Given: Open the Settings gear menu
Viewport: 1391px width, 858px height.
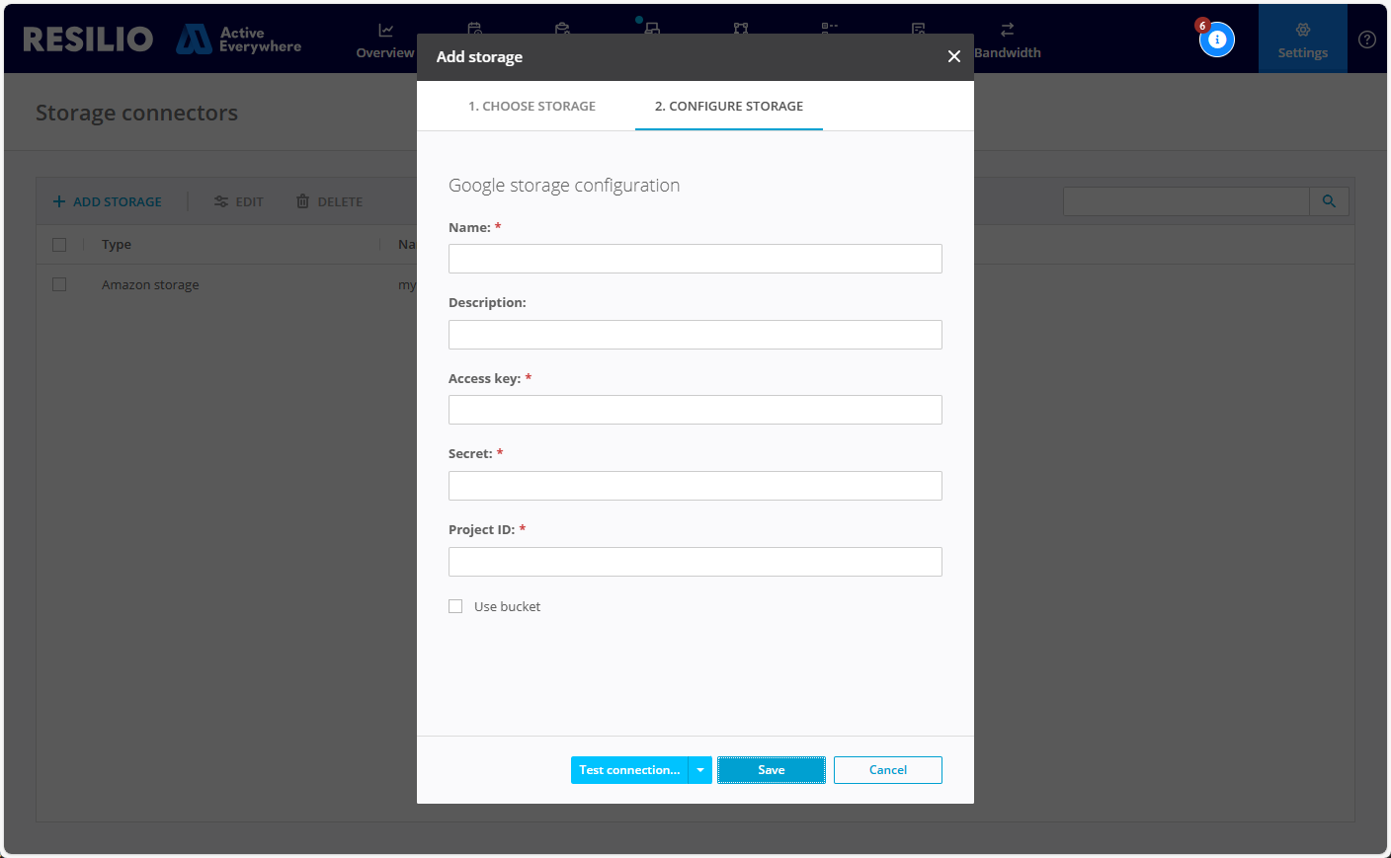Looking at the screenshot, I should [1302, 39].
